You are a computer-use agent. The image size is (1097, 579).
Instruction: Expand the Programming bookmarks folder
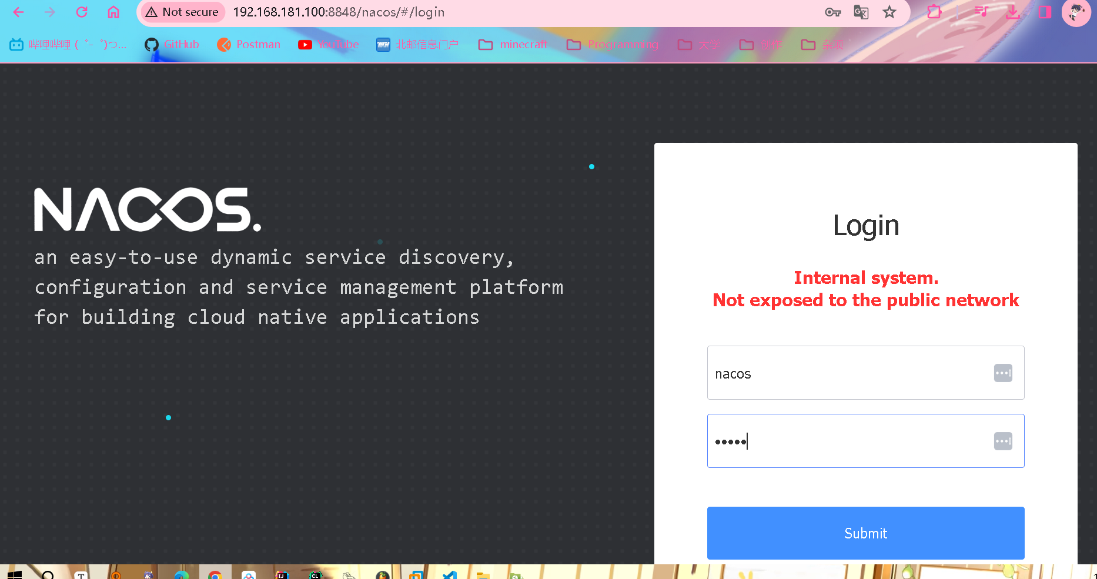tap(613, 44)
